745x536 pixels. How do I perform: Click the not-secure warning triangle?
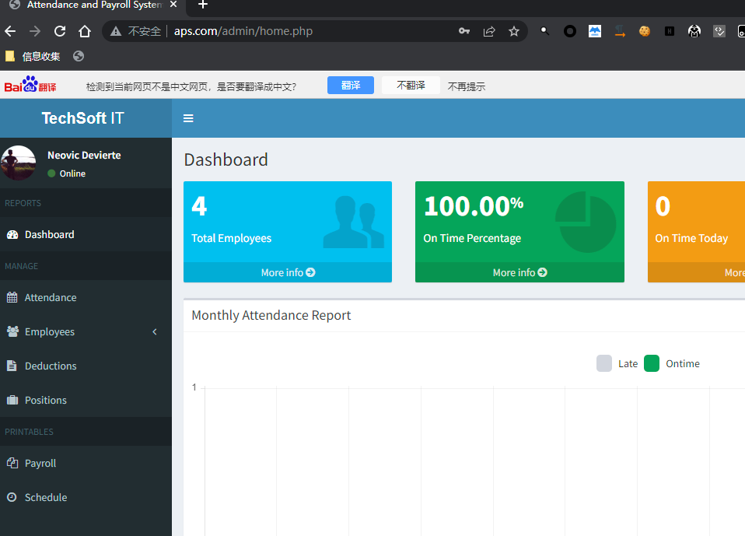(x=115, y=31)
